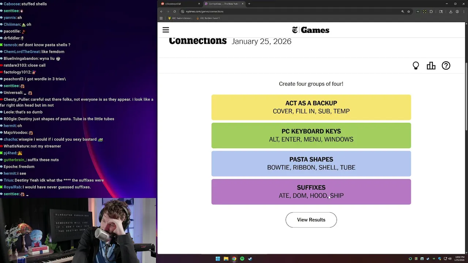Open the Windows Start menu
This screenshot has height=263, width=468.
[x=218, y=259]
